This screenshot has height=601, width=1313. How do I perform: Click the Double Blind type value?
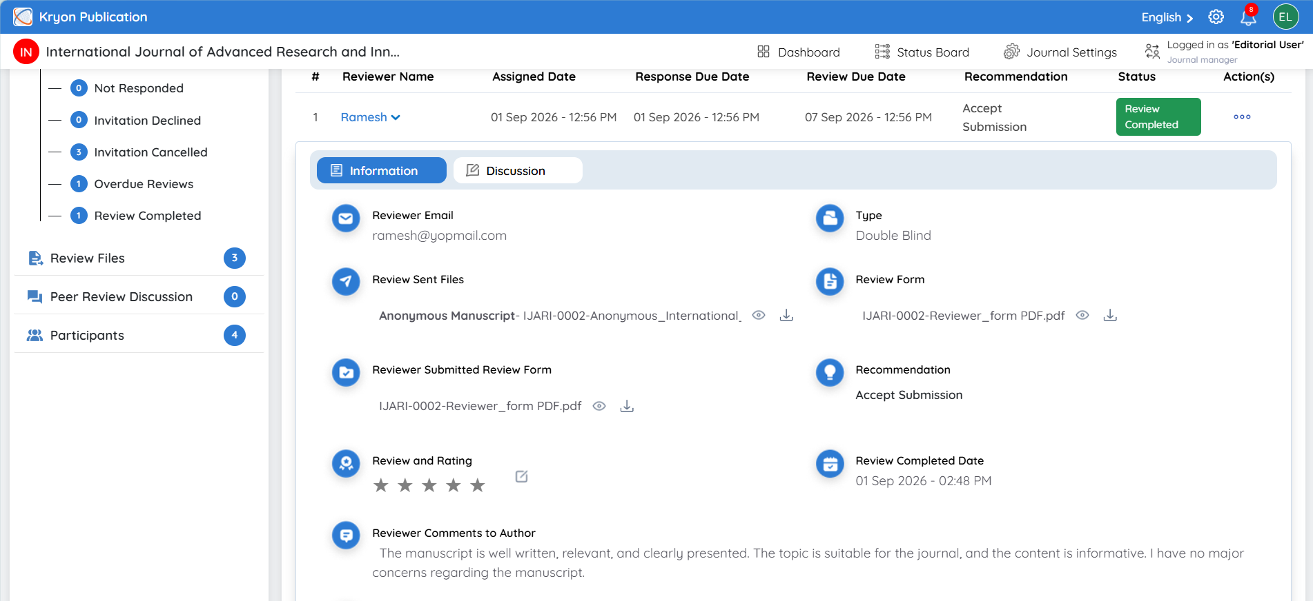click(893, 236)
